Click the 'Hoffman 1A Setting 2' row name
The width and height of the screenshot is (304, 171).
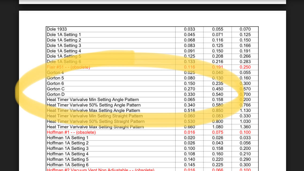tap(67, 143)
